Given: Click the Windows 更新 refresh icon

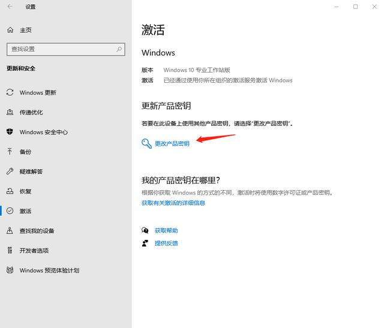Looking at the screenshot, I should pos(10,92).
